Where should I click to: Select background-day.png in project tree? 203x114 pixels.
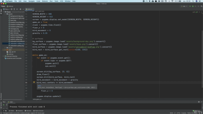16,16
